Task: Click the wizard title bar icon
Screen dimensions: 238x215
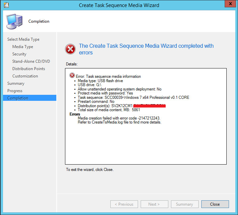Action: (x=6, y=5)
